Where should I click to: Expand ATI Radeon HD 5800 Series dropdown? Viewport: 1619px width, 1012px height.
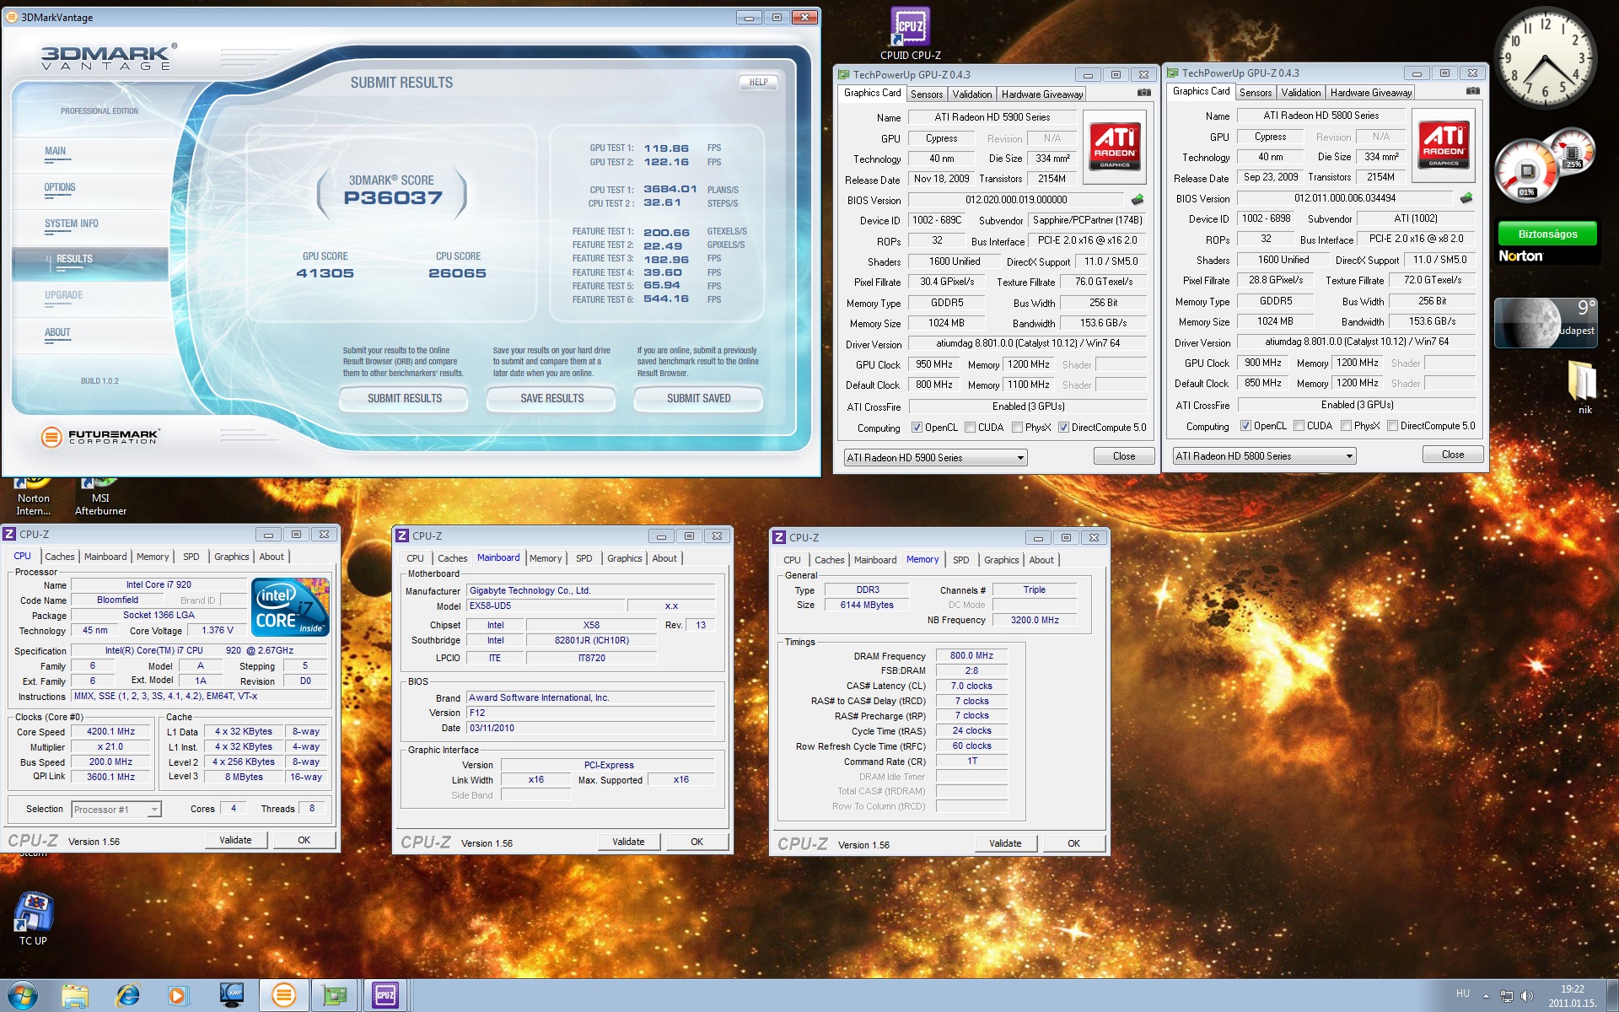coord(1349,456)
